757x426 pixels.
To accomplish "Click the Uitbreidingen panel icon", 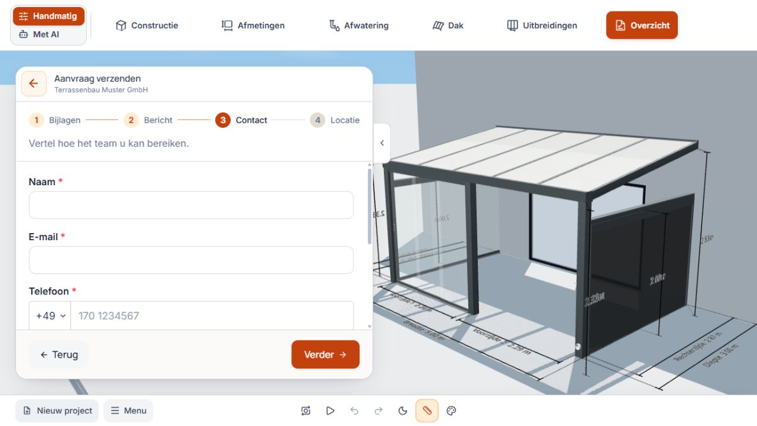I will [512, 26].
